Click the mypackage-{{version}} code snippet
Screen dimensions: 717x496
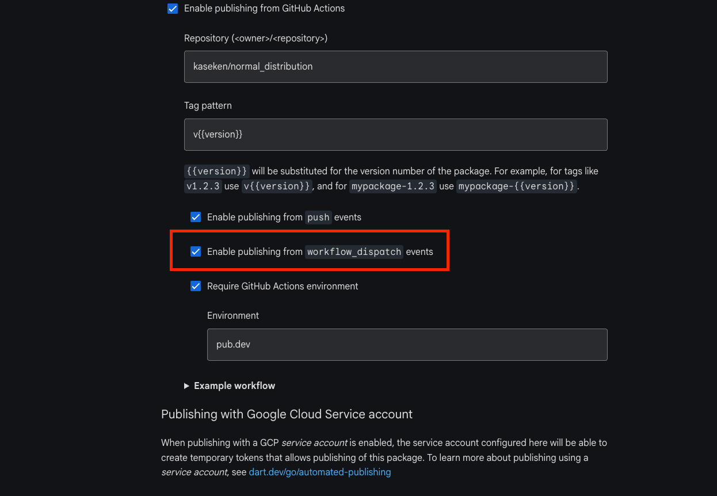516,186
